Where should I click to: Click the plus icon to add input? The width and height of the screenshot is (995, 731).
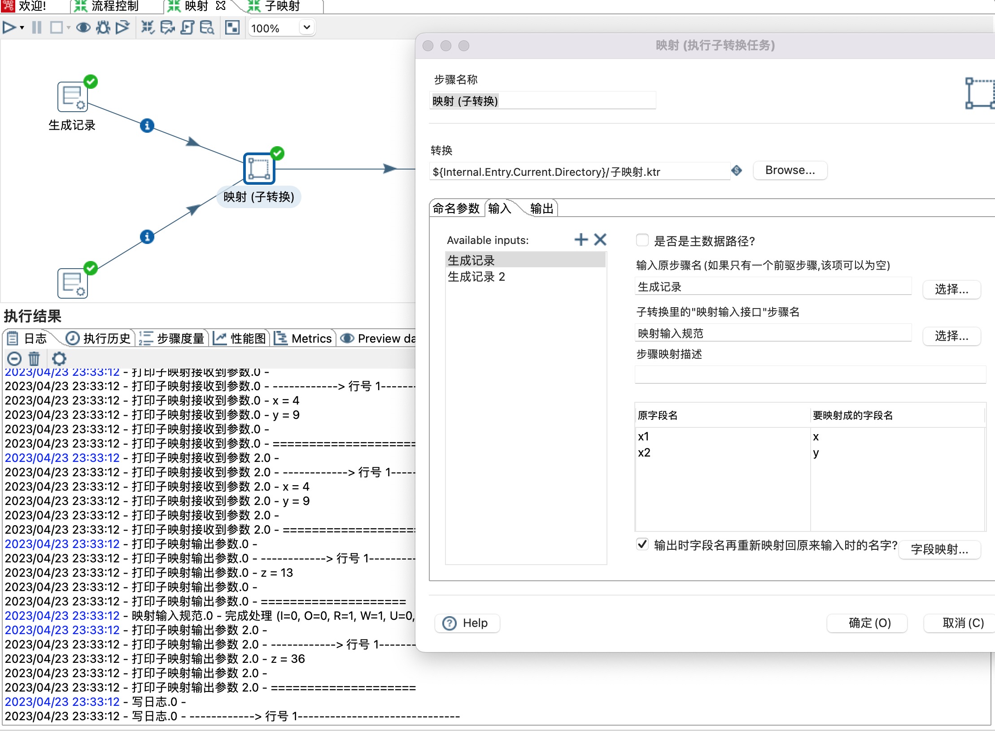coord(581,239)
